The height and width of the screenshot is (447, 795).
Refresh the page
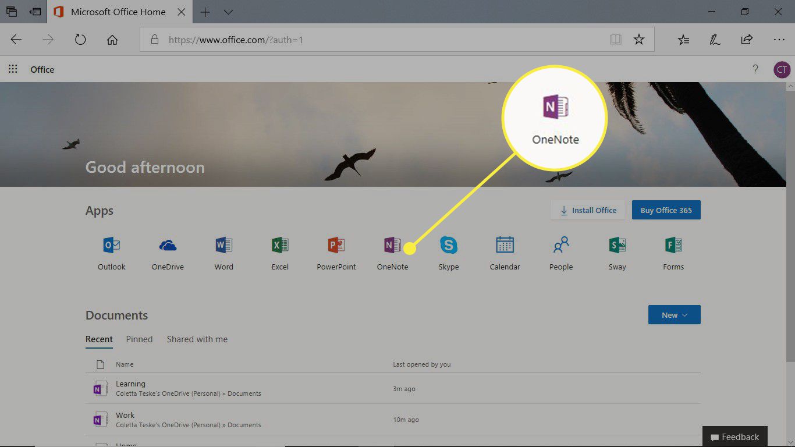click(x=80, y=40)
